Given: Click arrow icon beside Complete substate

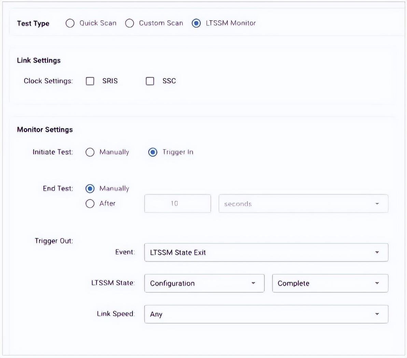Looking at the screenshot, I should coord(377,283).
